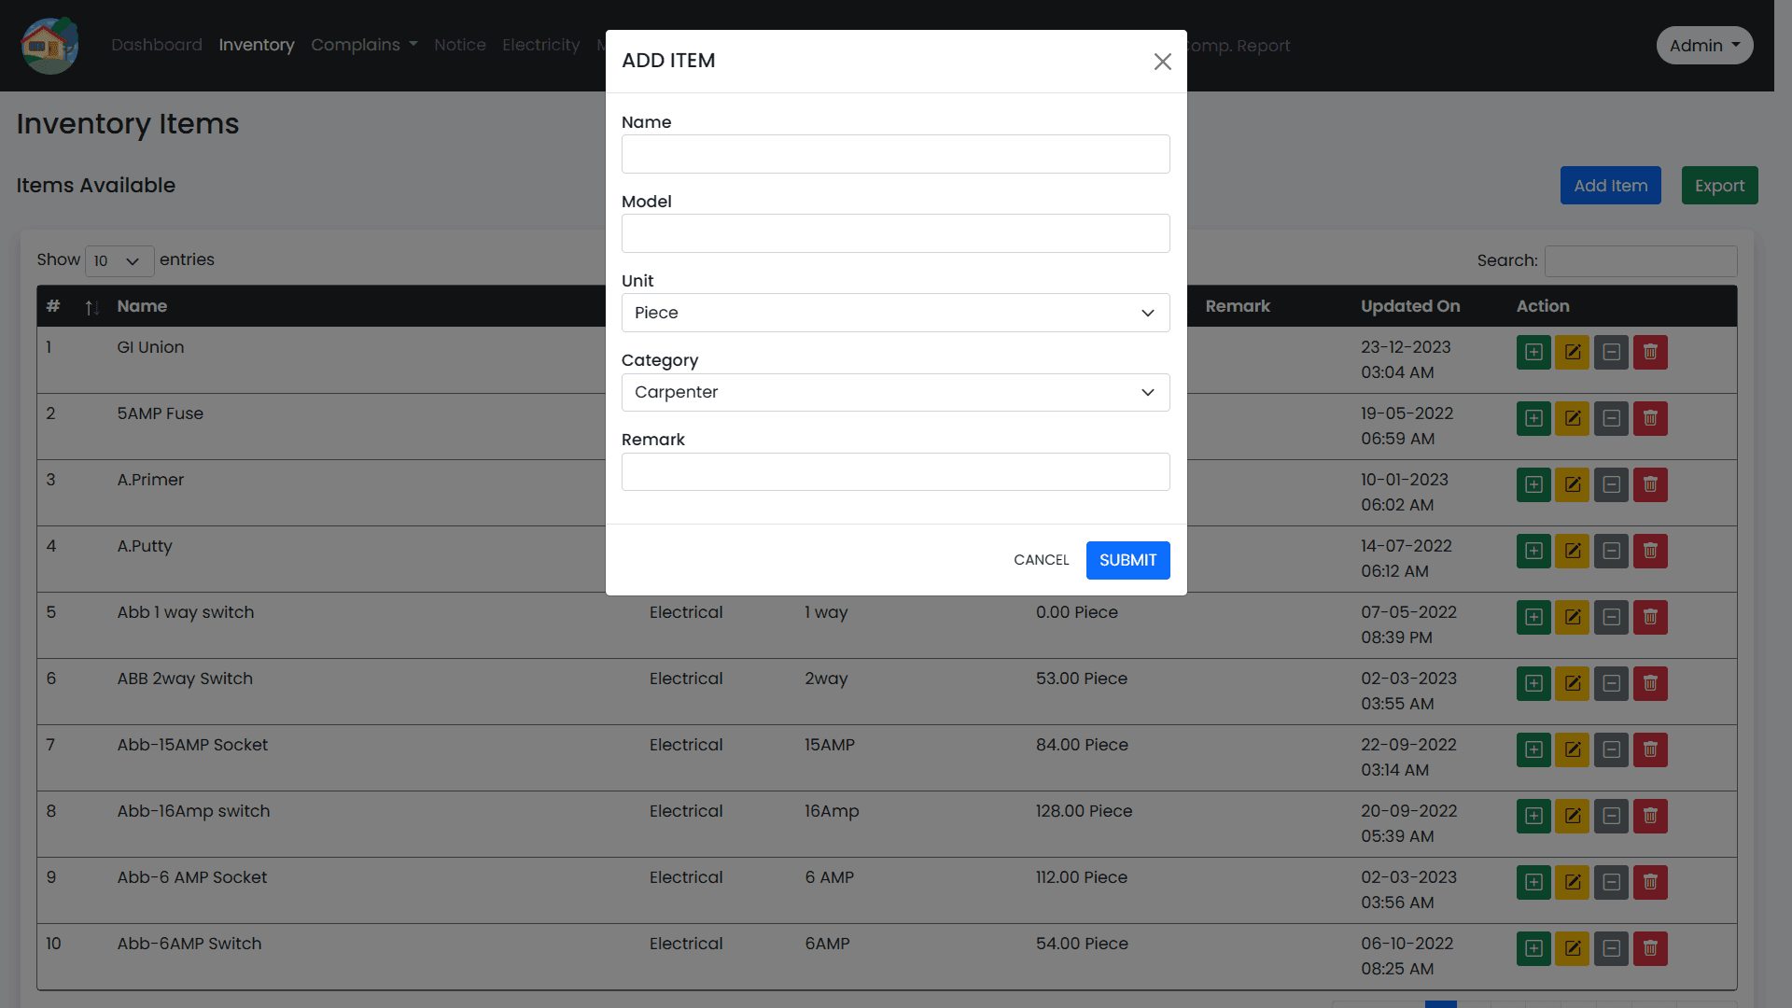
Task: Add stock to Abb-6 AMP Socket row
Action: 1533,882
